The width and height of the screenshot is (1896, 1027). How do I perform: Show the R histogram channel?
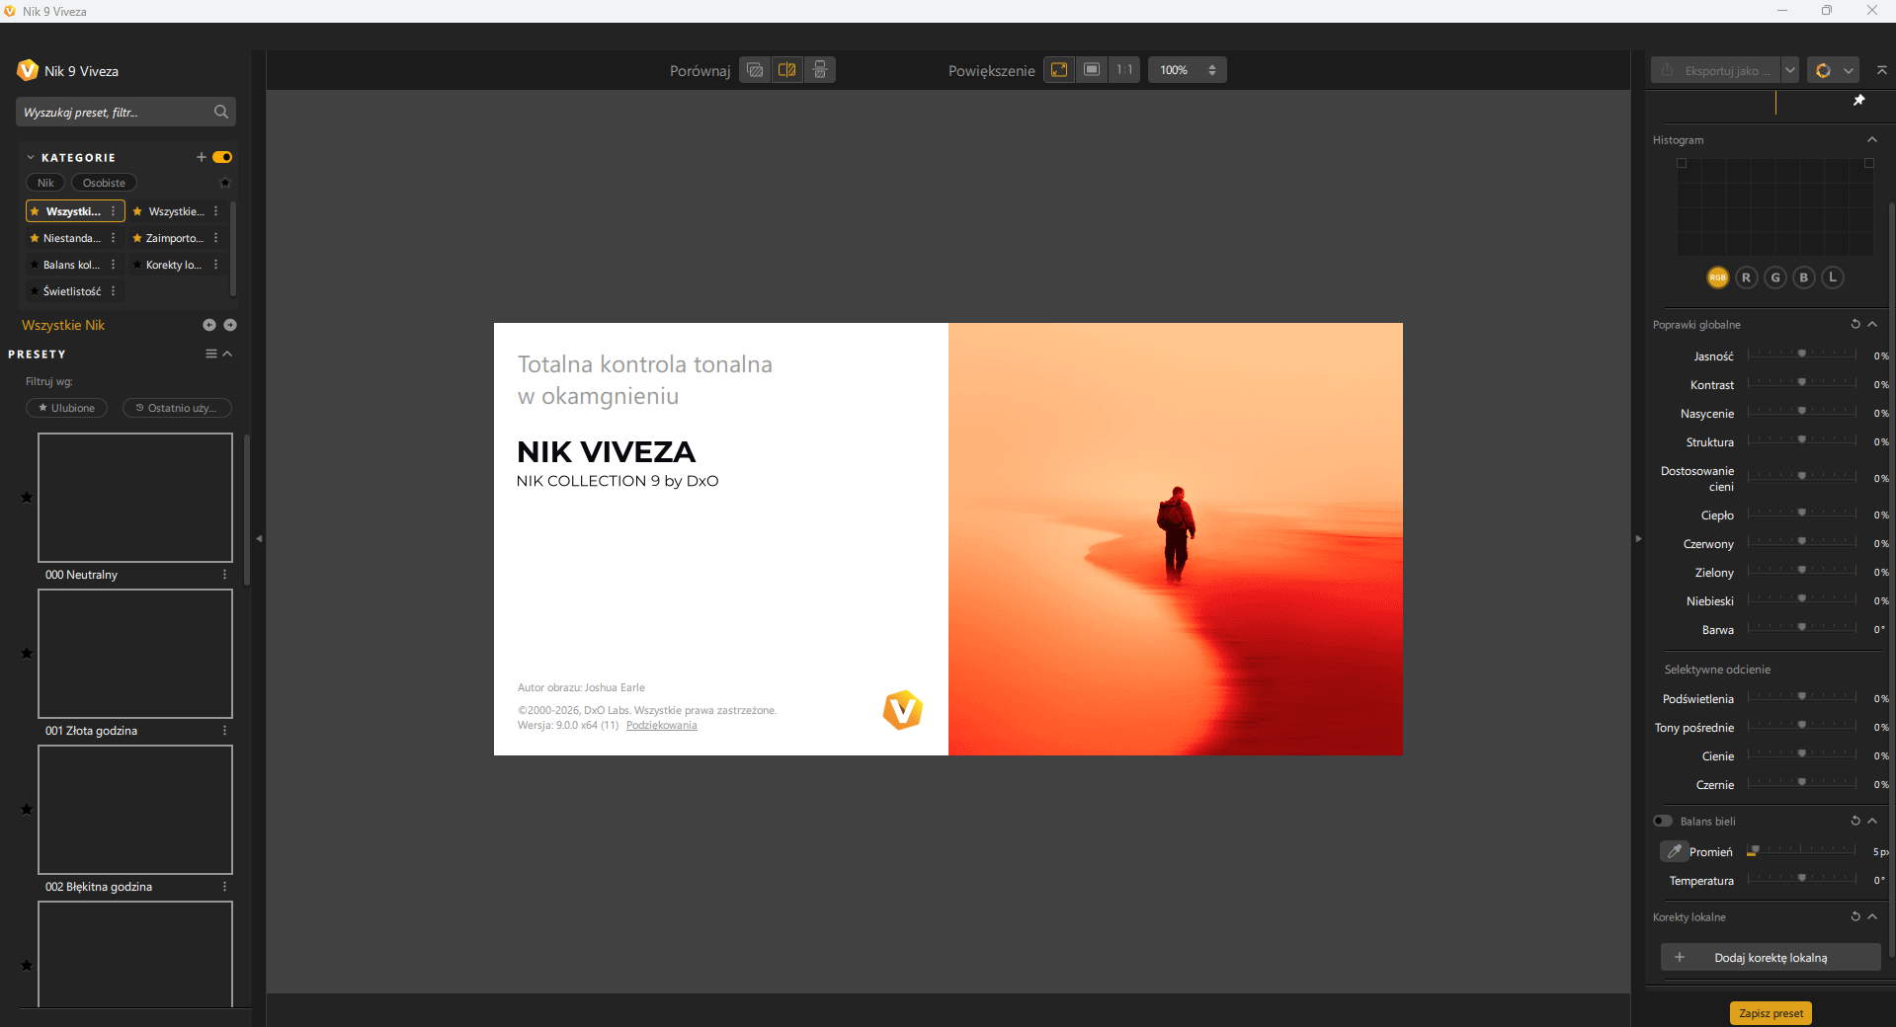[1747, 277]
